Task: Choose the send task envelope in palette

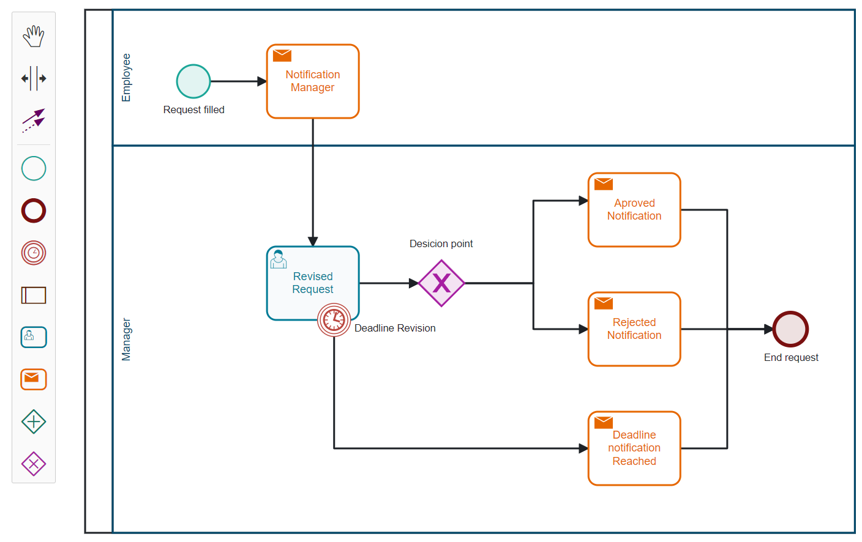Action: 34,379
